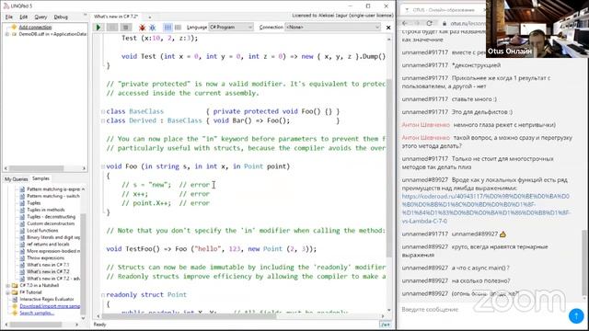Click the Pause button in LINQPad toolbar
The width and height of the screenshot is (589, 331).
pyautogui.click(x=112, y=28)
